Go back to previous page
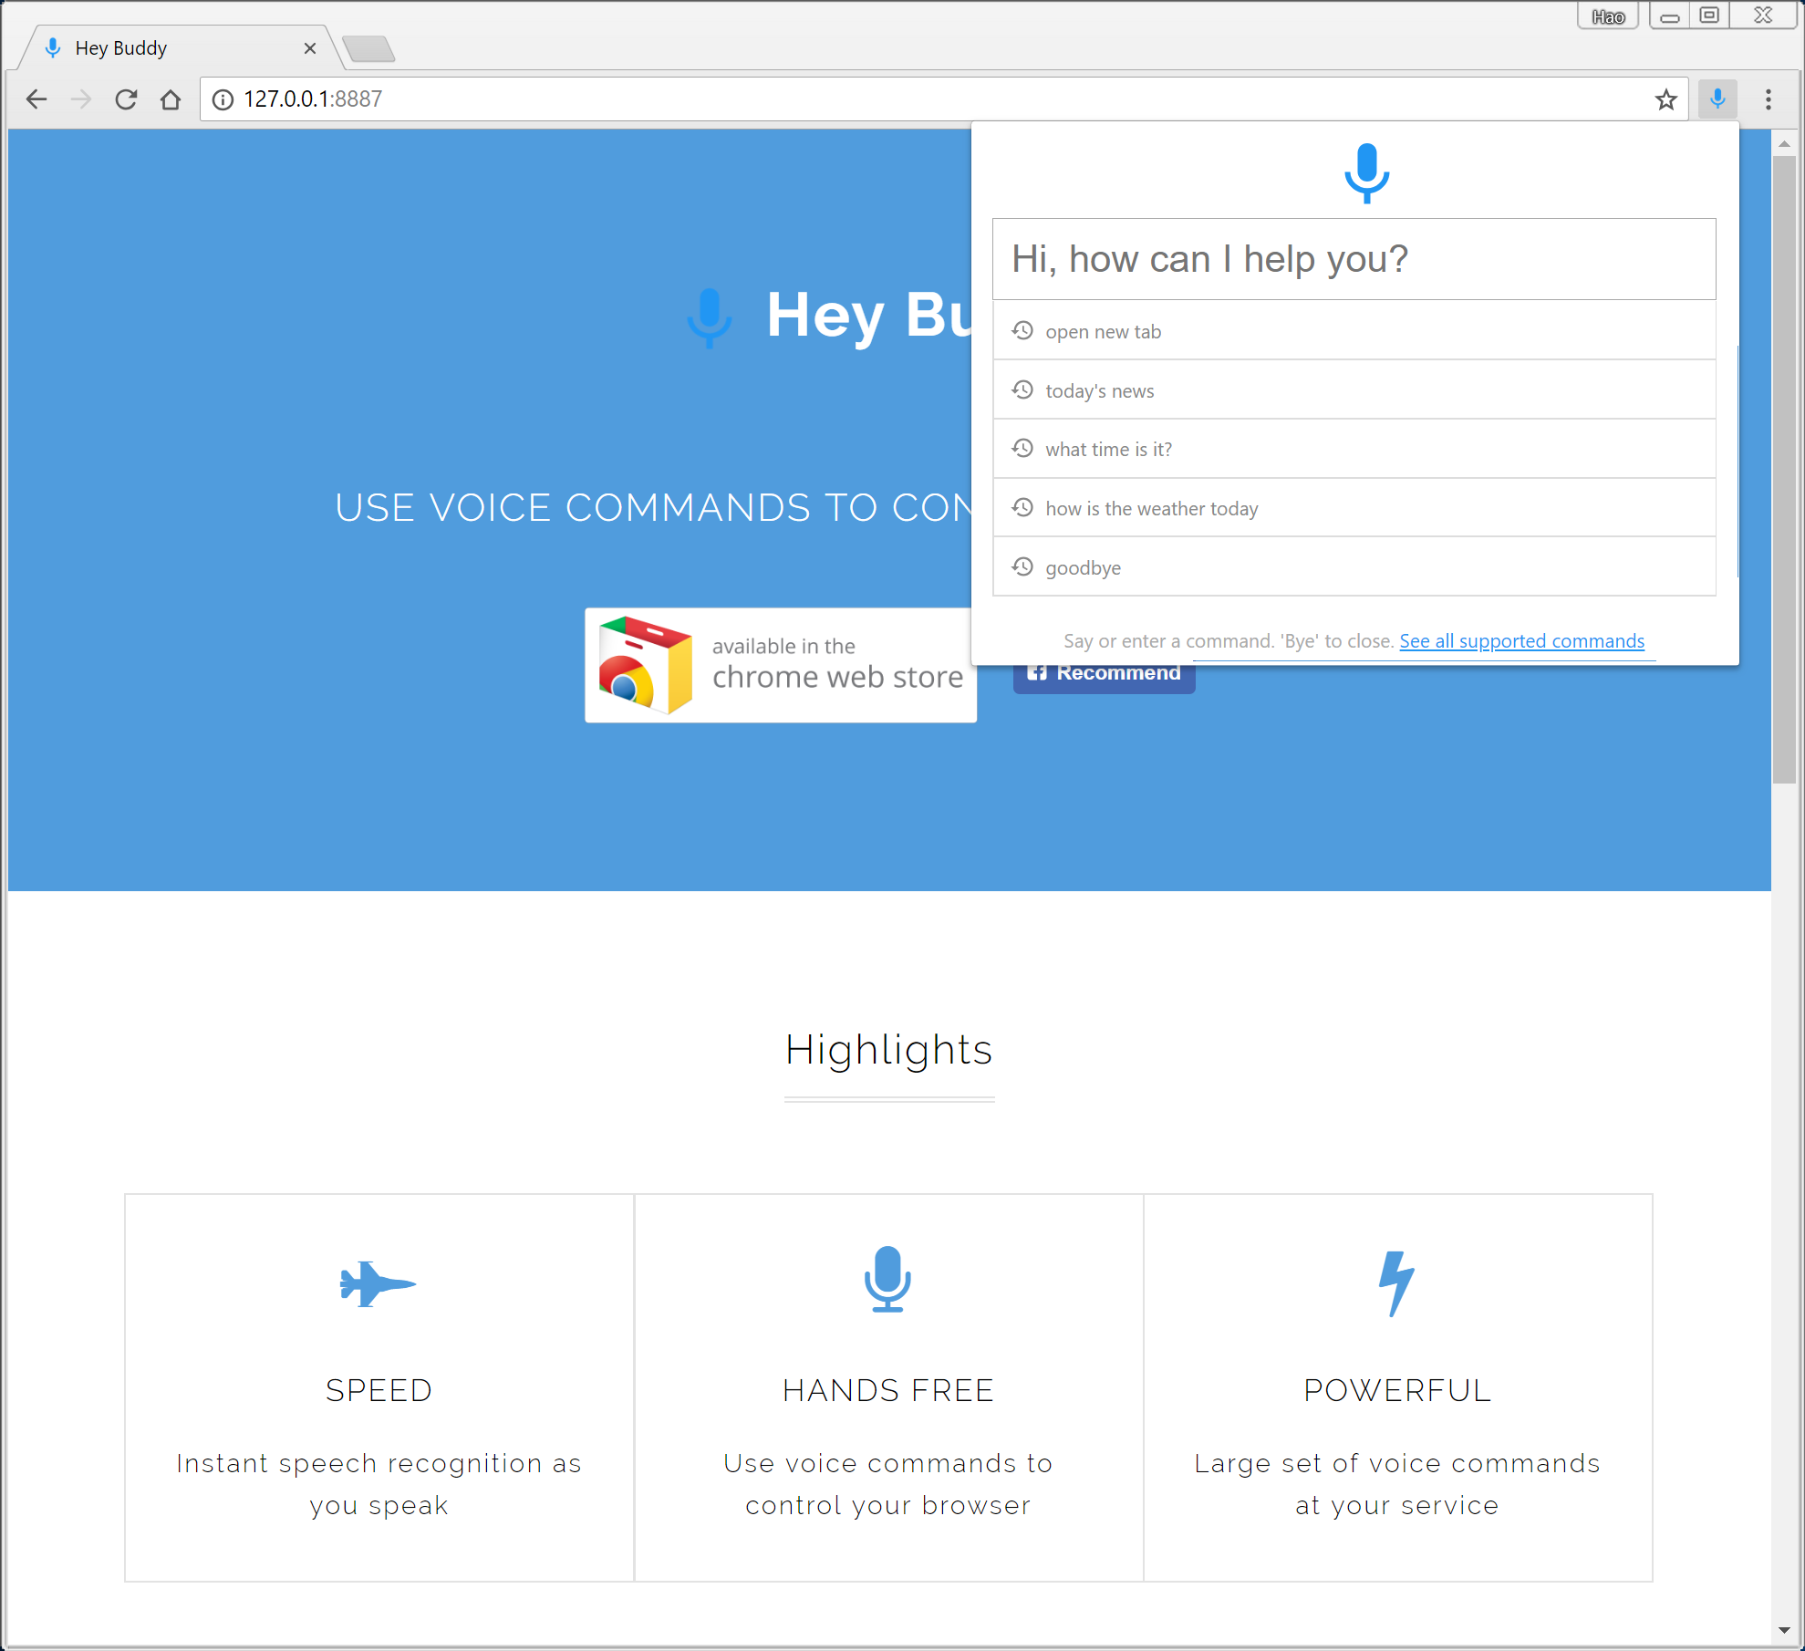Viewport: 1805px width, 1651px height. [x=36, y=99]
